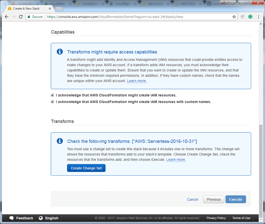Click the green Secure padlock icon
Screen dimensions: 265x224
29,17
